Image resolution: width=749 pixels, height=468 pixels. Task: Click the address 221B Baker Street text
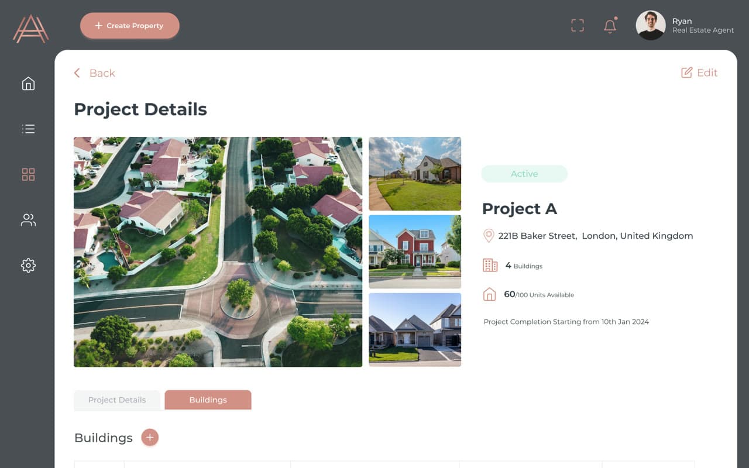596,236
